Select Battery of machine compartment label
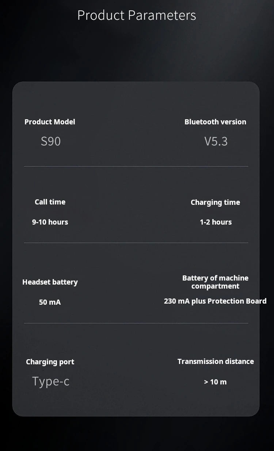 pyautogui.click(x=215, y=282)
